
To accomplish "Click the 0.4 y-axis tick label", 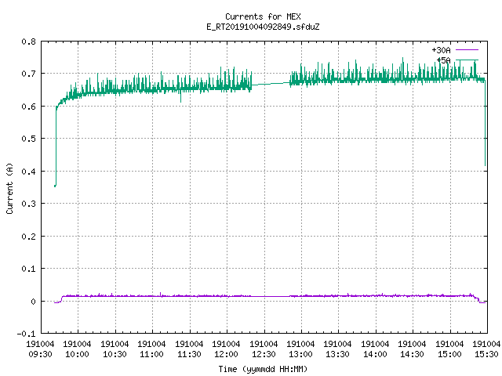I will point(28,172).
